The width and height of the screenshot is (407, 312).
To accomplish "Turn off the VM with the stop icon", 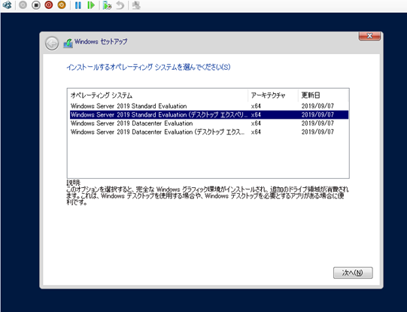I will [x=36, y=5].
